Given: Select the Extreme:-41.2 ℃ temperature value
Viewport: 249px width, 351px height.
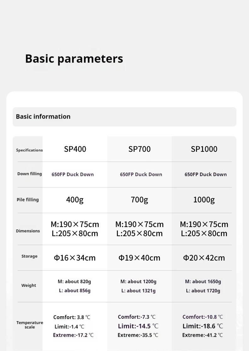Looking at the screenshot, I should click(202, 335).
